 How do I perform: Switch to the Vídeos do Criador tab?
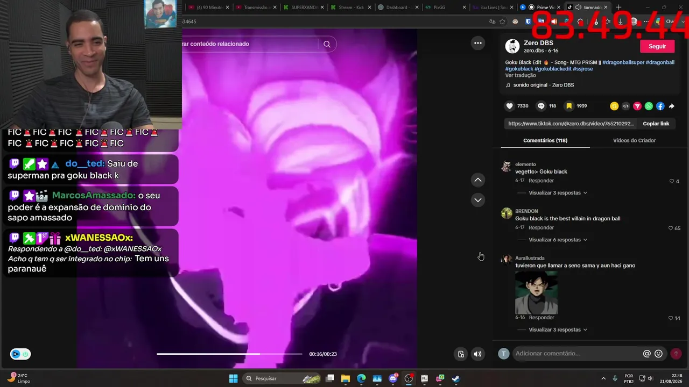tap(634, 140)
